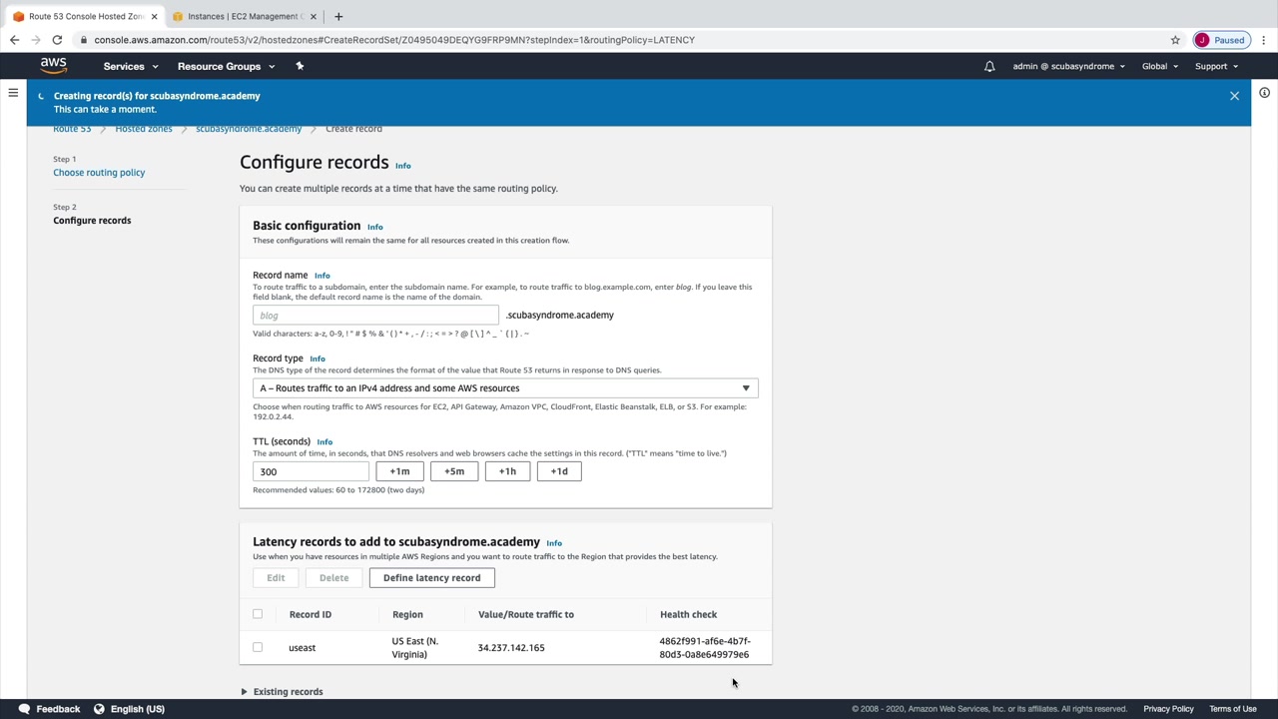The width and height of the screenshot is (1278, 719).
Task: Close the EC2 Management browser tab
Action: (x=314, y=16)
